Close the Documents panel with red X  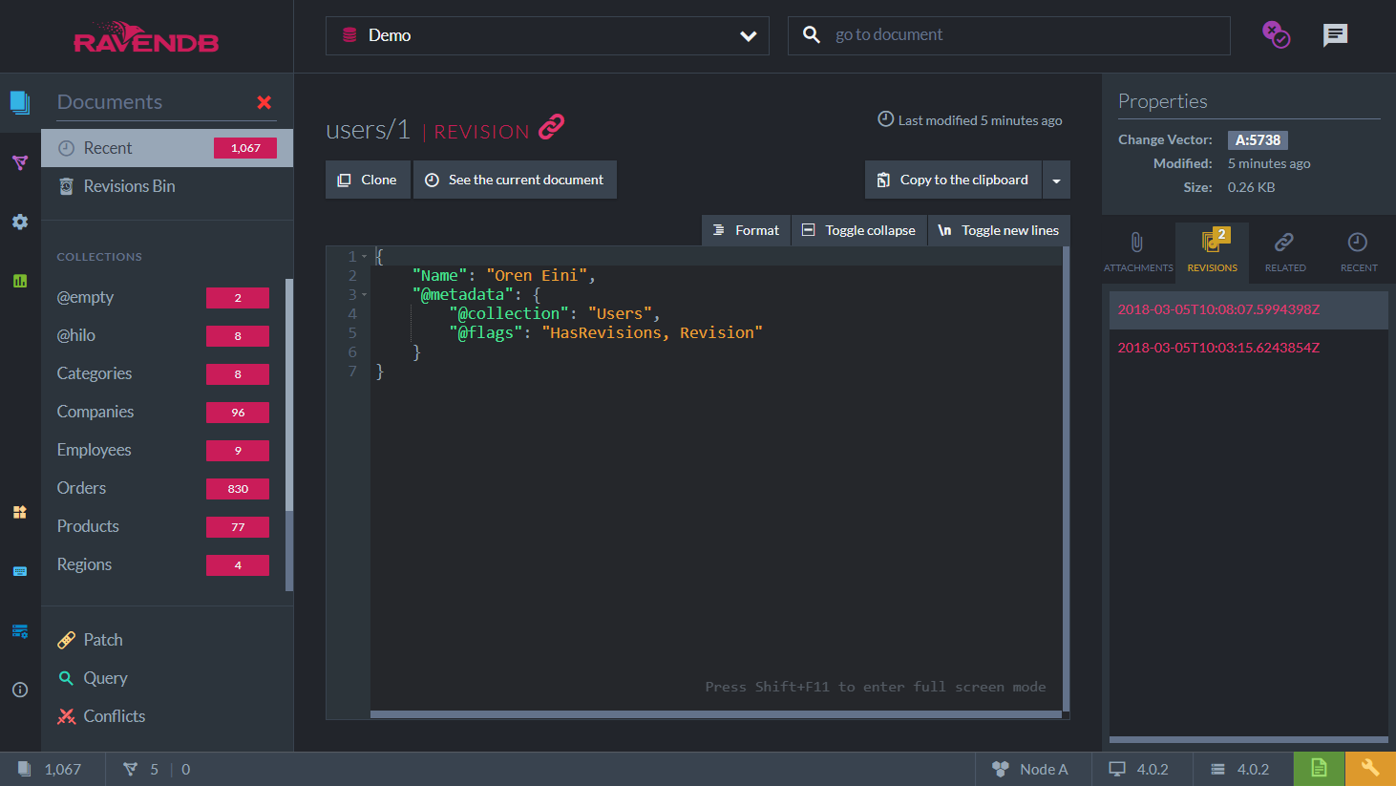click(264, 102)
